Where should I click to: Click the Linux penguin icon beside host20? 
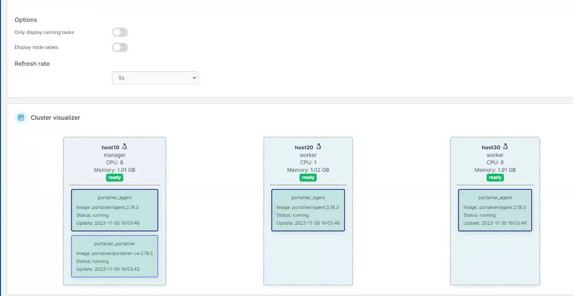(318, 147)
